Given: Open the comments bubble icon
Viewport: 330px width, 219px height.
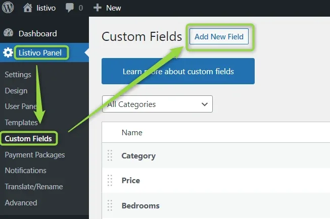Looking at the screenshot, I should [69, 8].
